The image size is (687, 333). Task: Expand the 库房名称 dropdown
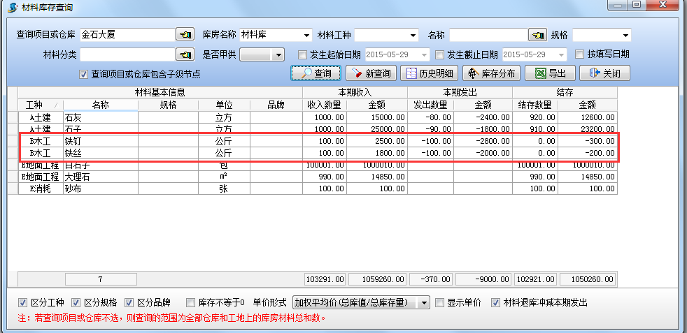[x=306, y=35]
